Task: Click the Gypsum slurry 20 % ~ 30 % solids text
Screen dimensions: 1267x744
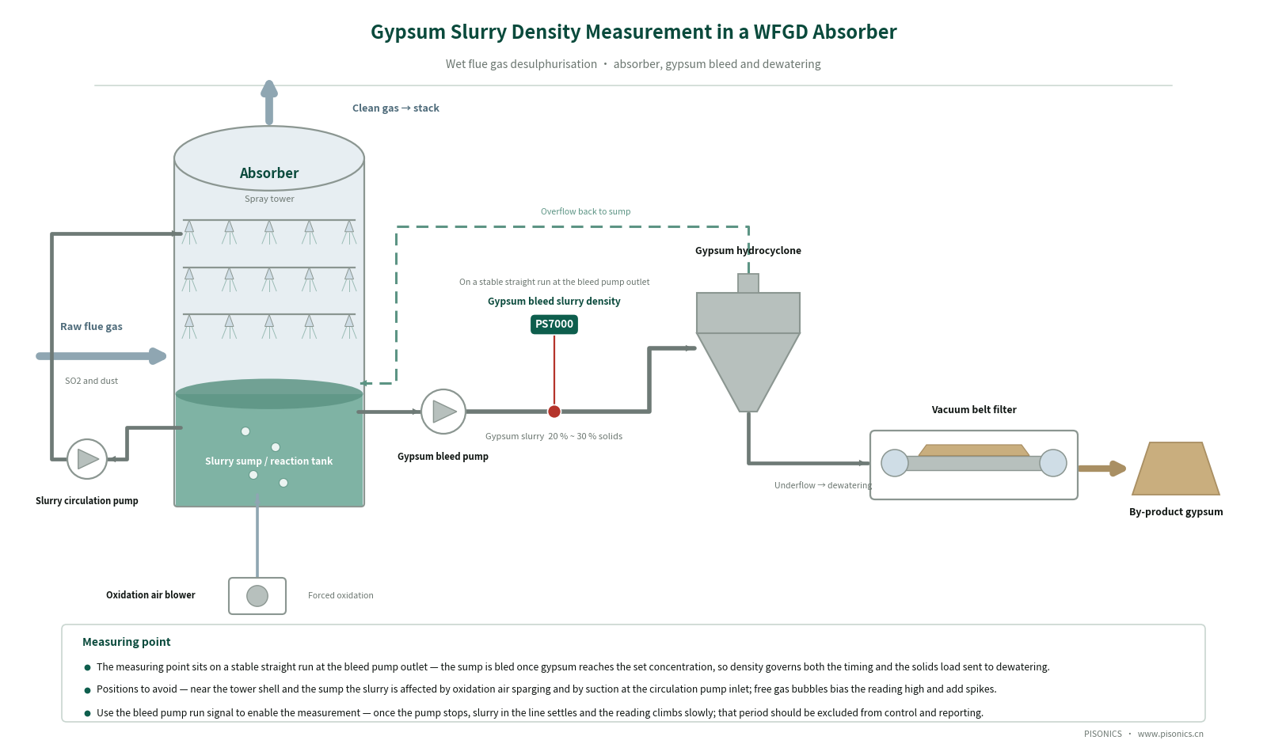Action: [x=554, y=436]
